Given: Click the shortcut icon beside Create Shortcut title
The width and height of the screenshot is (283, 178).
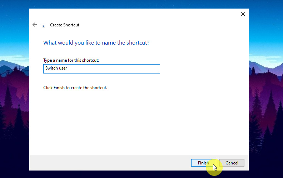Looking at the screenshot, I should click(44, 26).
